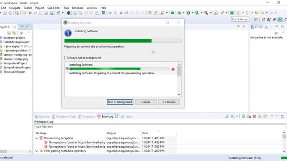Maximize the Error Log view
This screenshot has height=161, width=287.
[282, 116]
